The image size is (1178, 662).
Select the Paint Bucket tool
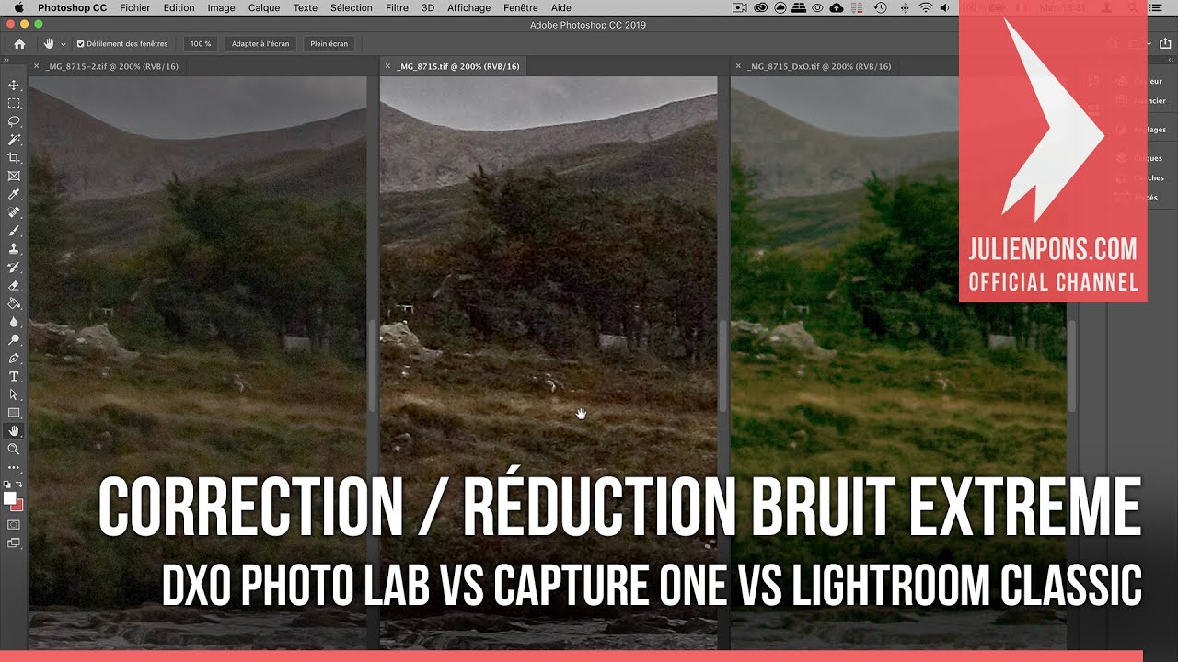coord(14,303)
